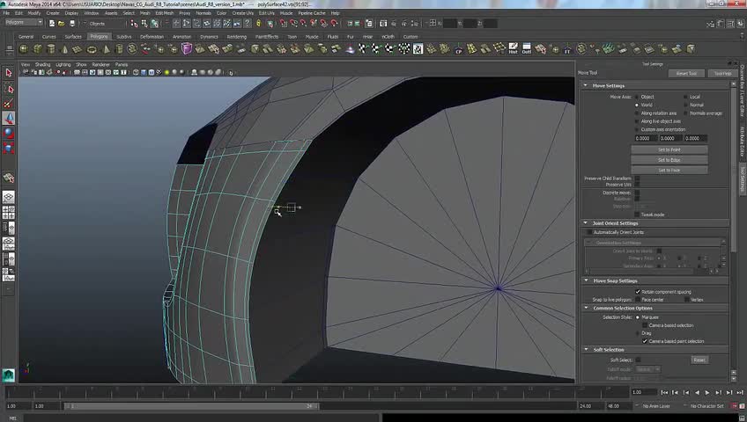Open the Edit Mesh menu
This screenshot has width=747, height=422.
click(x=164, y=13)
